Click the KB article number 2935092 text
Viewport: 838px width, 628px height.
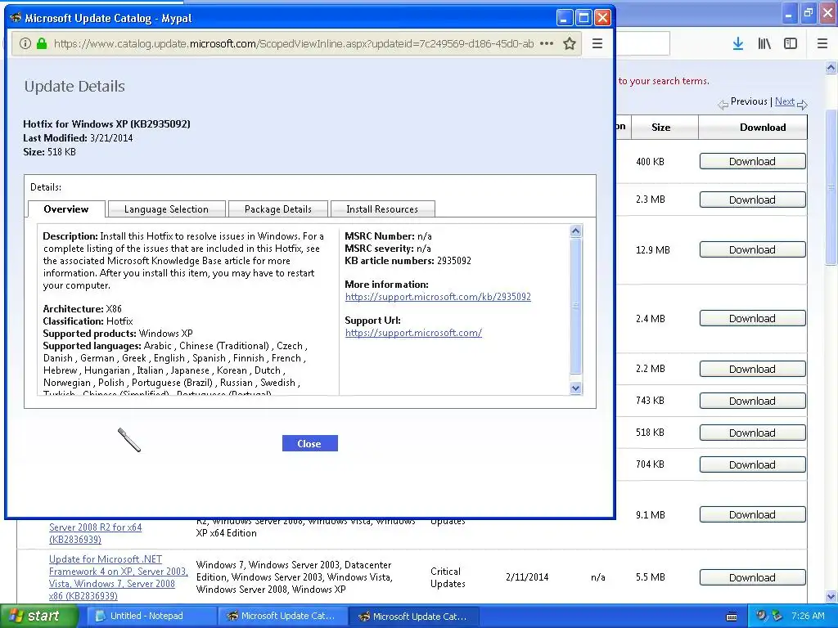[453, 261]
